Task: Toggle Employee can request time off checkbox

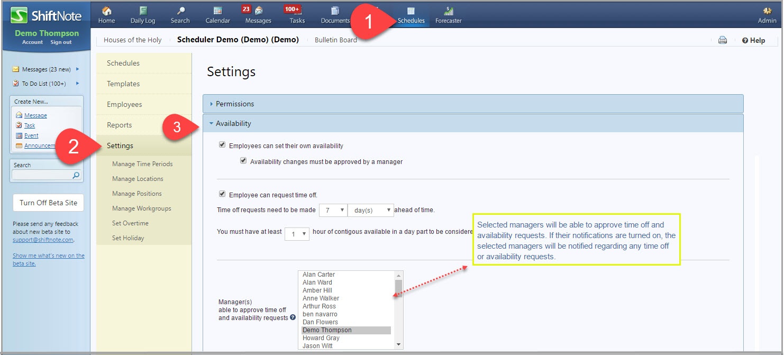Action: tap(222, 194)
